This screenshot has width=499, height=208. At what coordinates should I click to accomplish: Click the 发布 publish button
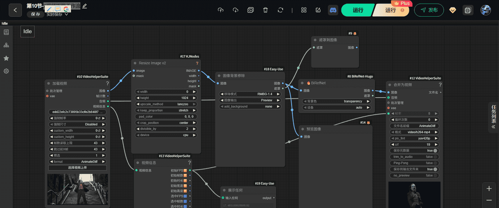click(429, 10)
